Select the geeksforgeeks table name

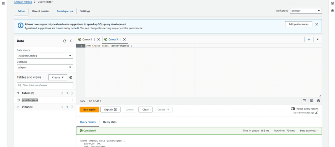pos(30,100)
